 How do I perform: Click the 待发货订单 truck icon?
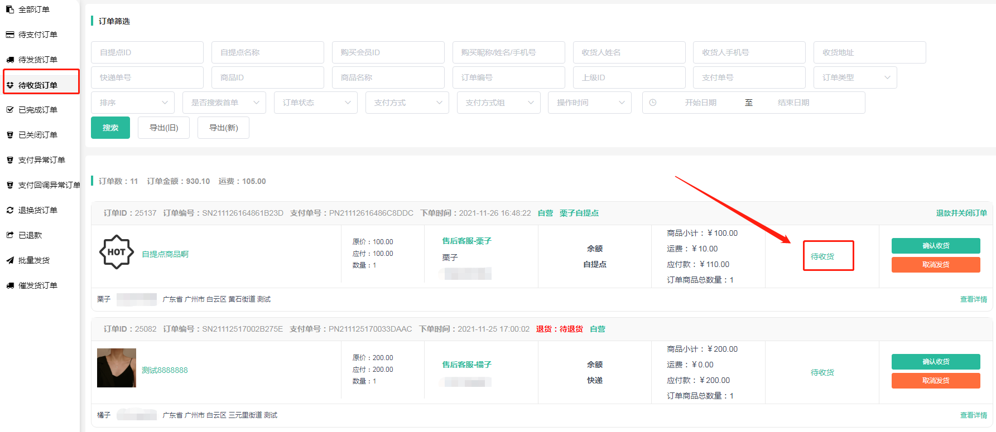point(10,60)
